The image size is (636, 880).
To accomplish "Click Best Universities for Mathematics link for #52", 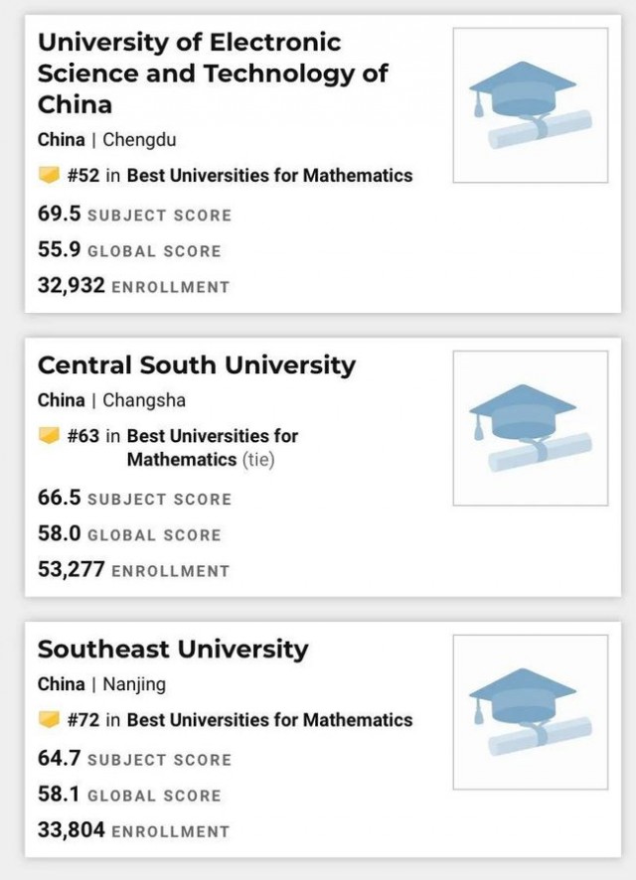I will 269,175.
